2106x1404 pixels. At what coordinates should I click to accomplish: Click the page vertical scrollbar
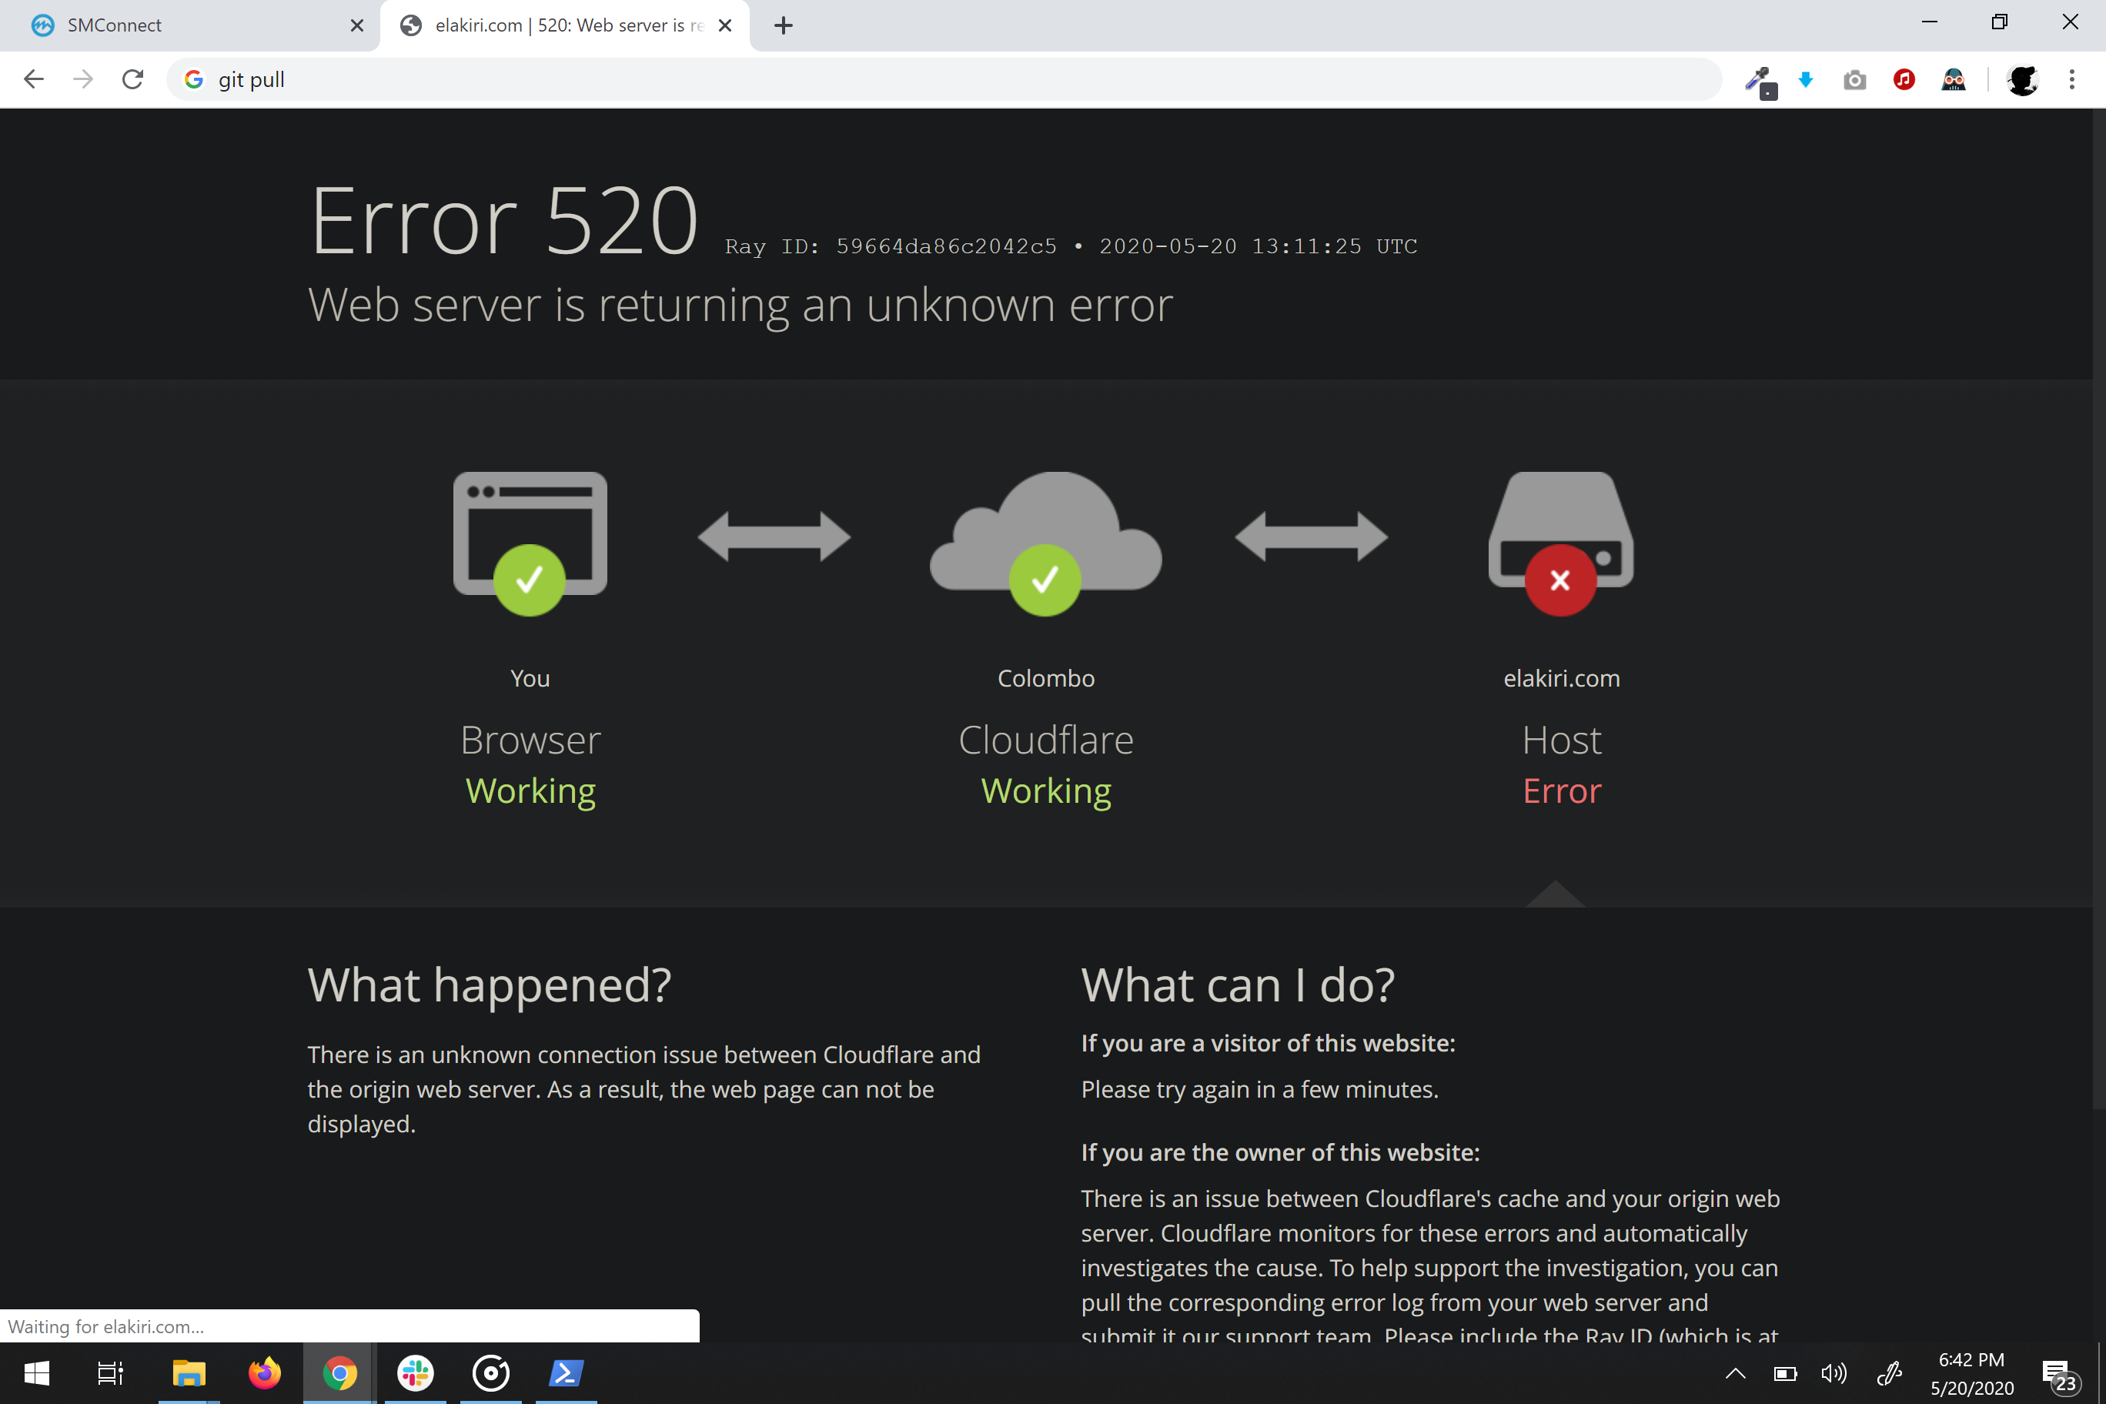[2099, 609]
